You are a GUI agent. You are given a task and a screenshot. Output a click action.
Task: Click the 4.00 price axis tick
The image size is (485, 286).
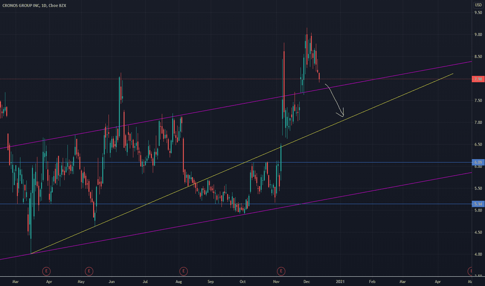(478, 254)
